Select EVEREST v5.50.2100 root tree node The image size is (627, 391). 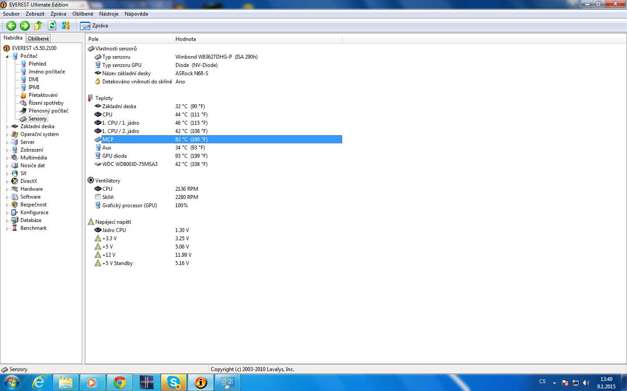click(x=34, y=48)
